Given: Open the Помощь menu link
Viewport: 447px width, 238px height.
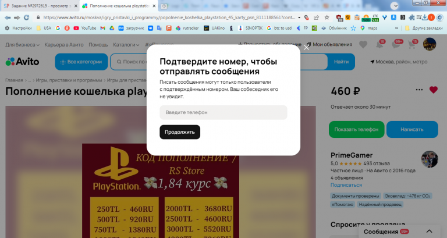Looking at the screenshot, I should 98,45.
